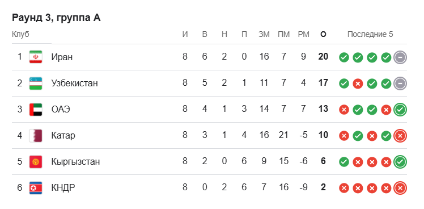This screenshot has width=424, height=209.
Task: Click Узбекистан's red loss icon
Action: 358,83
